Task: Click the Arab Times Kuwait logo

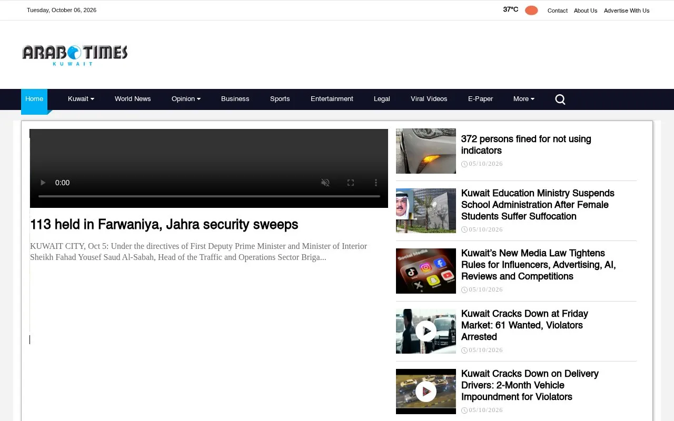Action: [75, 55]
